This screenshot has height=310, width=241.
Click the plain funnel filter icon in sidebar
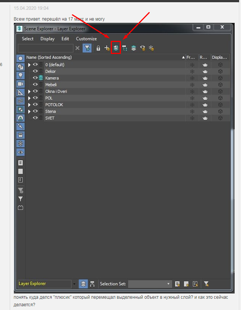tap(21, 199)
